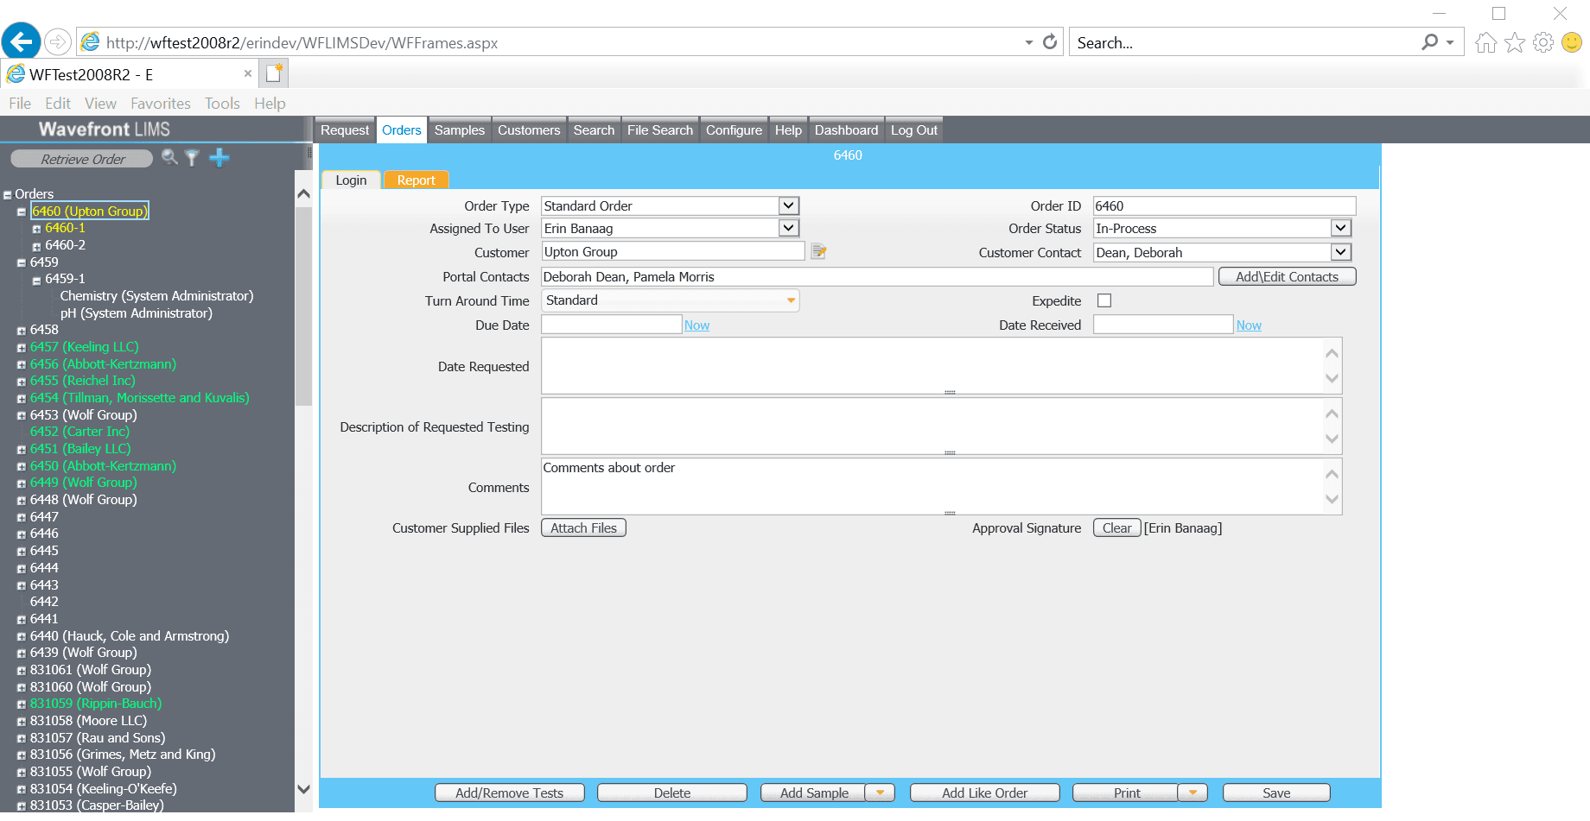Open the order filter funnel icon
This screenshot has height=821, width=1590.
point(192,158)
